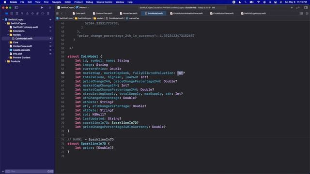Switch to the CircleButtonAnimationView.swift tab
This screenshot has width=310, height=174.
(186, 14)
